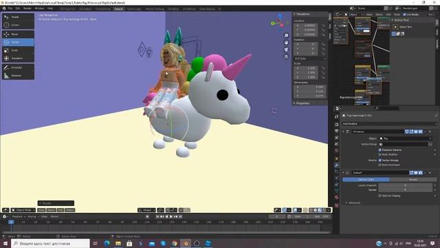Open the viewport Add menu button
The height and width of the screenshot is (248, 440).
pyautogui.click(x=60, y=210)
